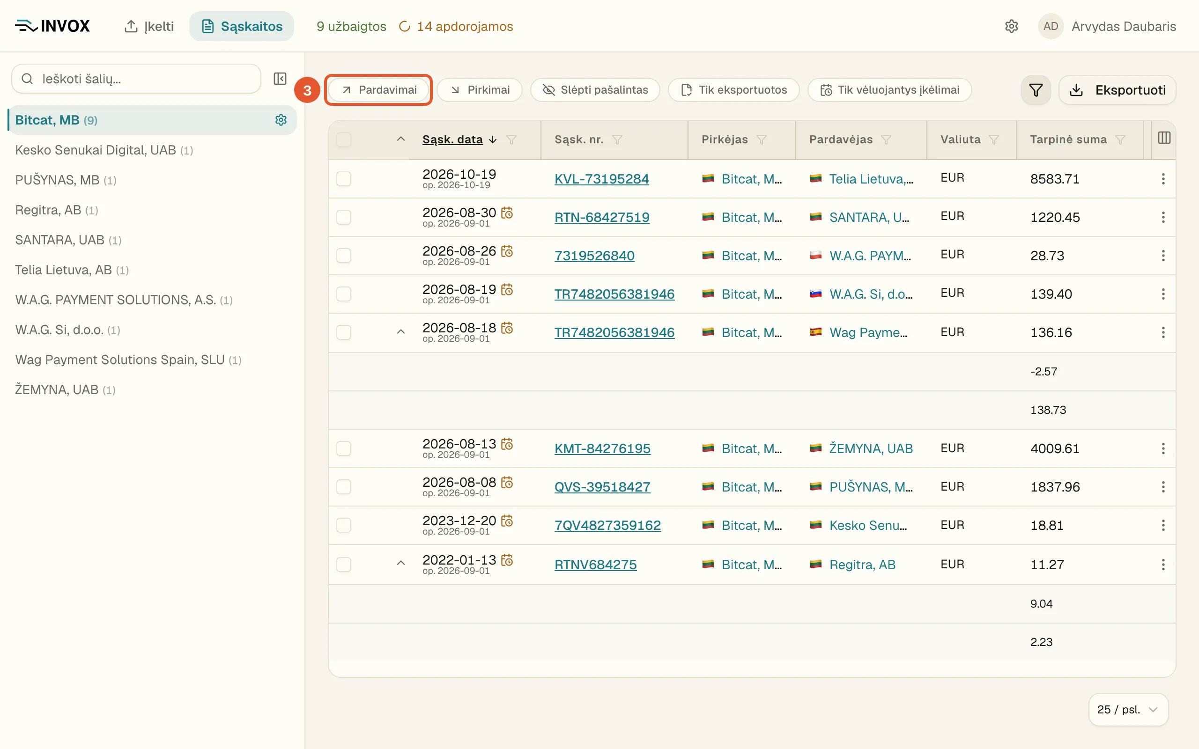Screen dimensions: 1199x749
Task: Filter the Tarpinė suma column
Action: (x=1120, y=140)
